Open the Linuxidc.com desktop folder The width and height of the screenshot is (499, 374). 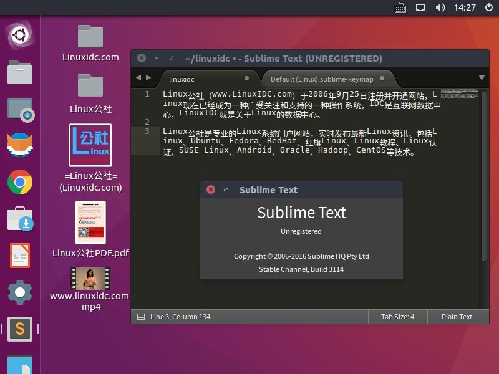90,43
